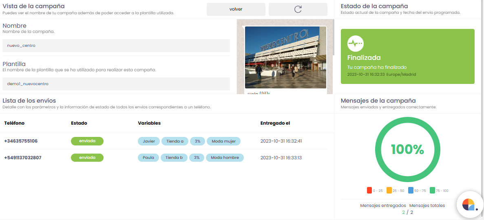Select the Javier variable tag
Viewport: 484px width, 220px height.
tap(149, 141)
